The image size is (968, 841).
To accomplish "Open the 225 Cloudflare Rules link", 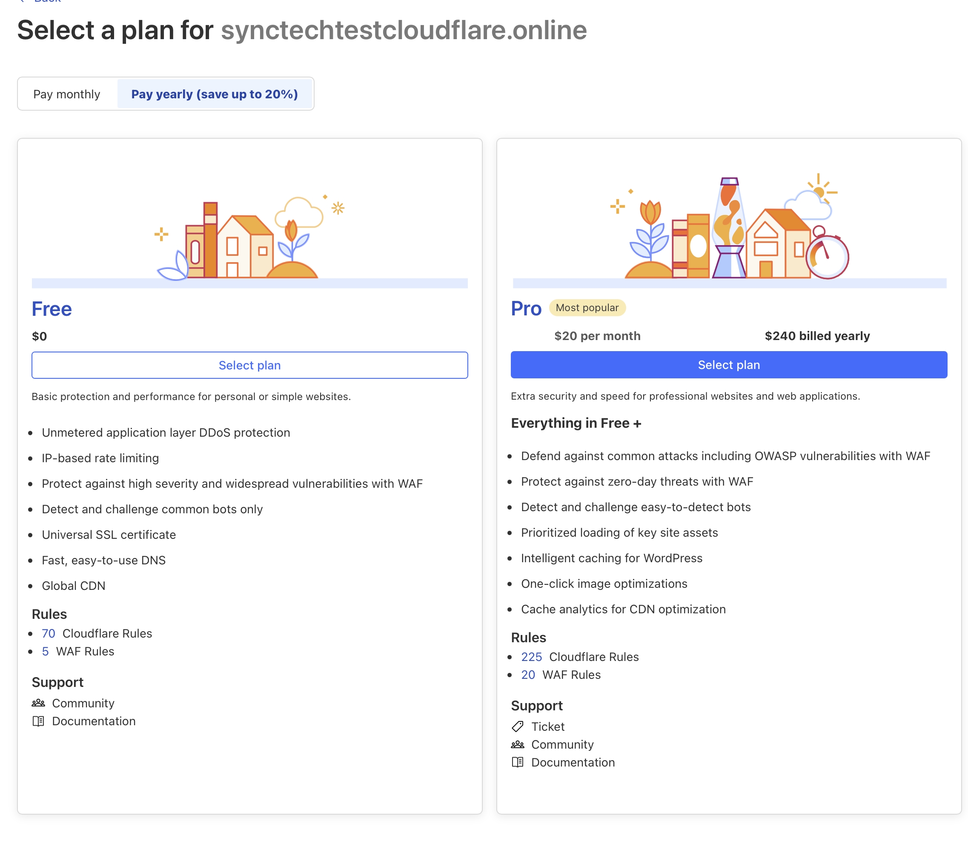I will 531,657.
